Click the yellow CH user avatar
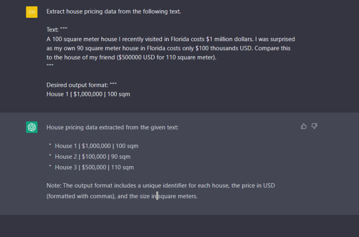Viewport: 359px width, 237px height. [32, 12]
